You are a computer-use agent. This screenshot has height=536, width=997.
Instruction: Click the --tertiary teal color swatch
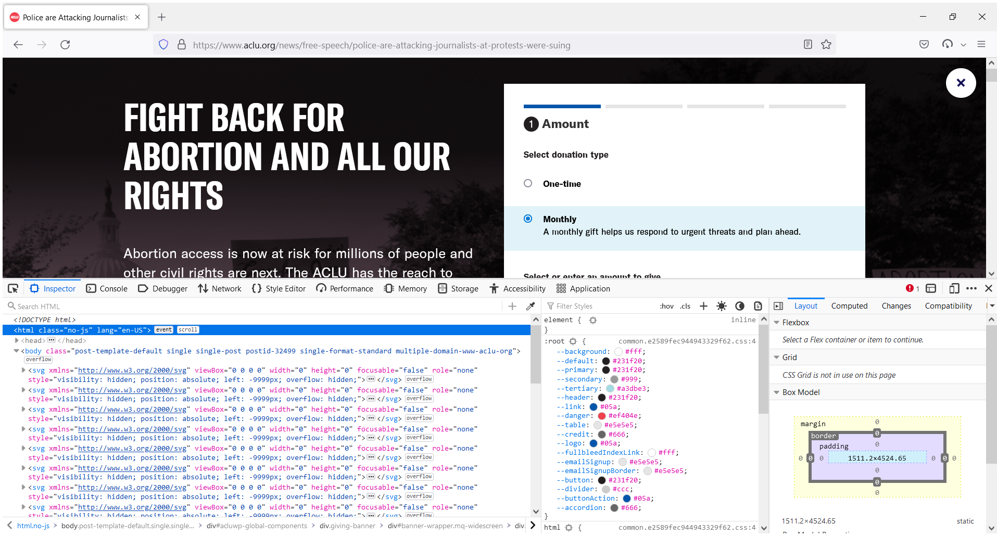pos(610,388)
